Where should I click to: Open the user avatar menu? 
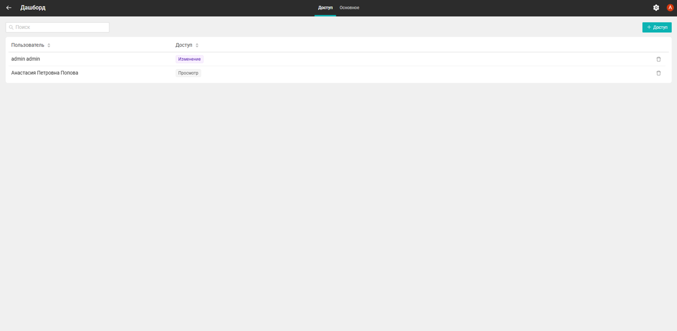point(670,8)
